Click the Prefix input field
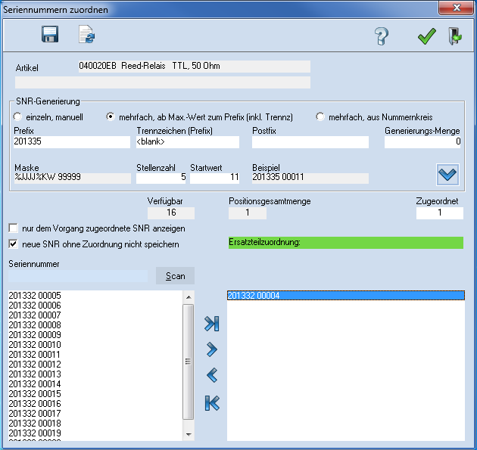 (72, 142)
